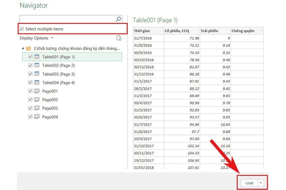Click the Page004 page icon
This screenshot has width=286, height=190.
pyautogui.click(x=37, y=117)
